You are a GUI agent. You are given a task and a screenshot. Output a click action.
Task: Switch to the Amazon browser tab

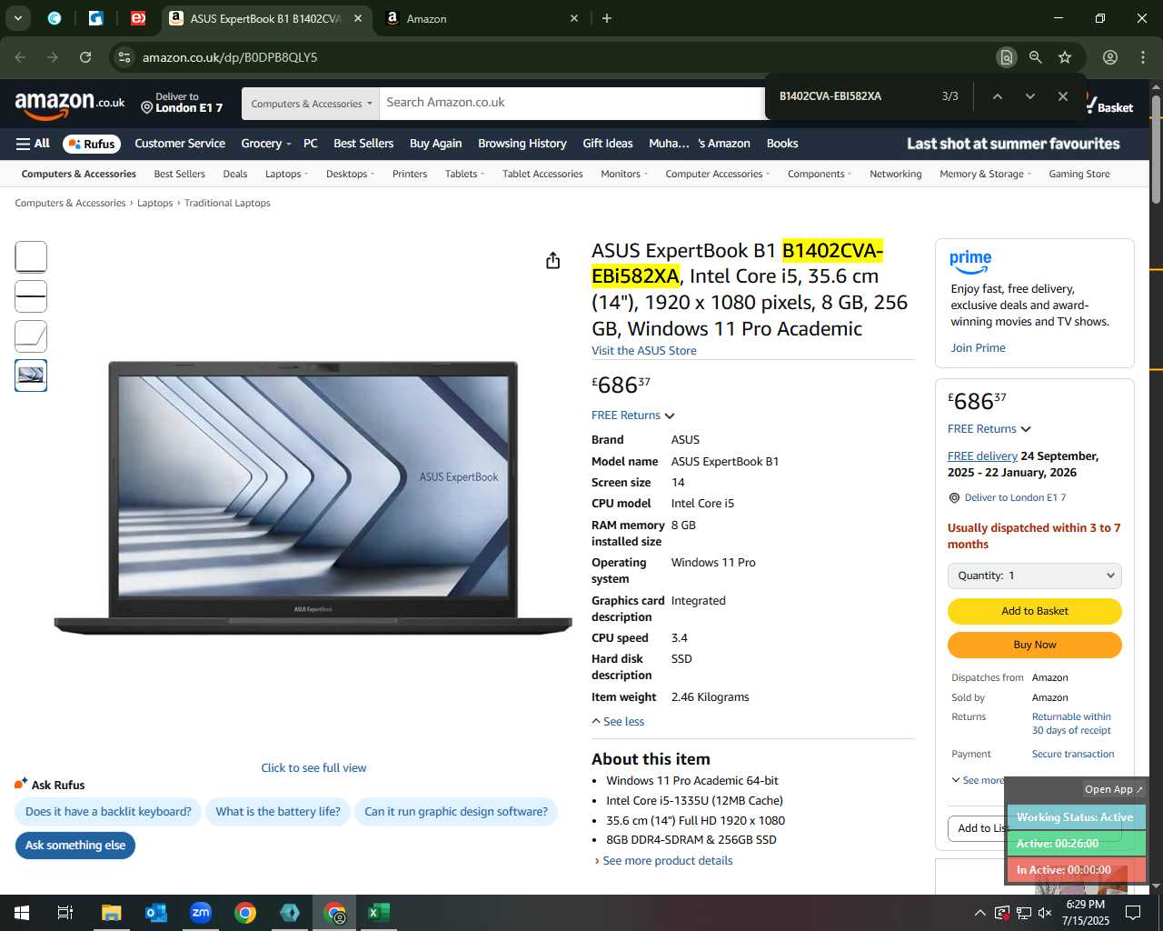coord(482,18)
